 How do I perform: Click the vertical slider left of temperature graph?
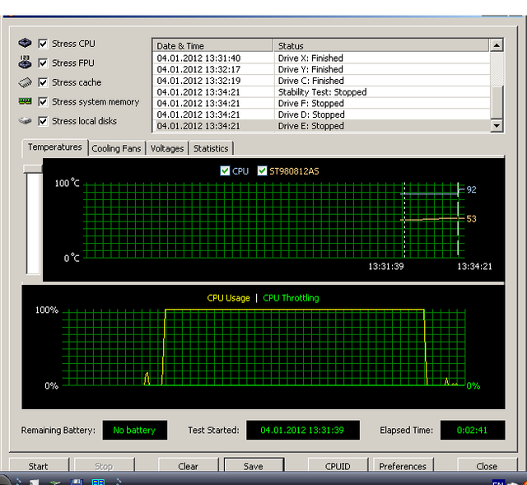(33, 218)
